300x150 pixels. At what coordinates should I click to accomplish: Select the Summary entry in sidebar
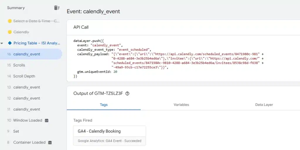(16, 8)
